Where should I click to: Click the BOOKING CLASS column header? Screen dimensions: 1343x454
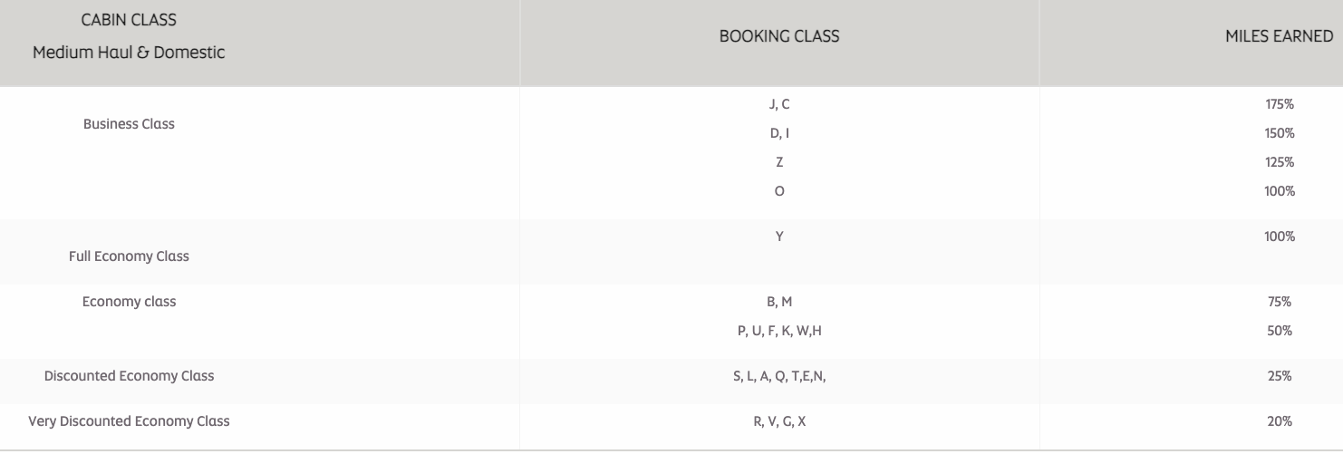coord(779,36)
